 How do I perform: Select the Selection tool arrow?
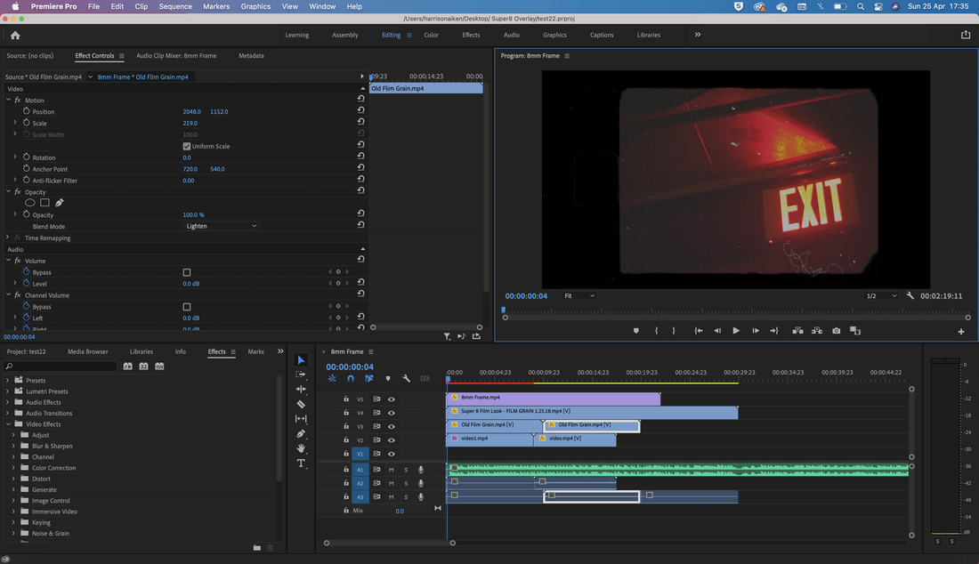pyautogui.click(x=301, y=360)
